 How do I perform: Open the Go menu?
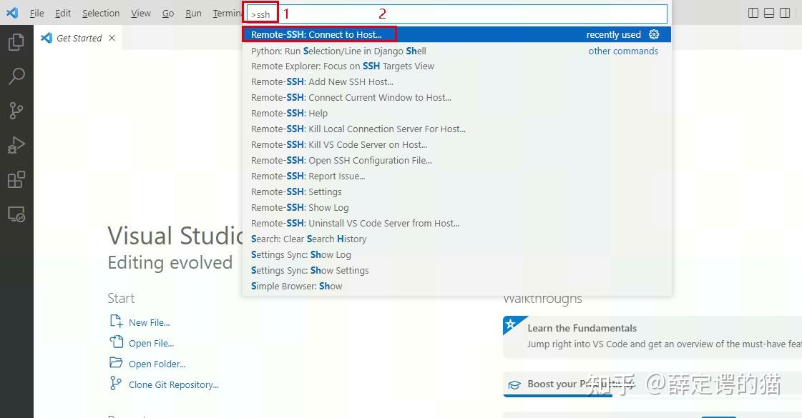[x=168, y=14]
